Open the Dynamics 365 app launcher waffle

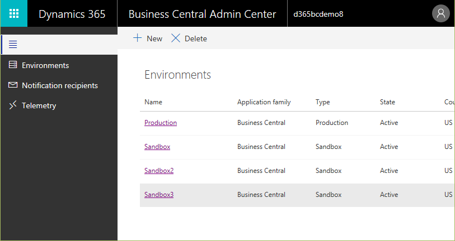coord(14,13)
